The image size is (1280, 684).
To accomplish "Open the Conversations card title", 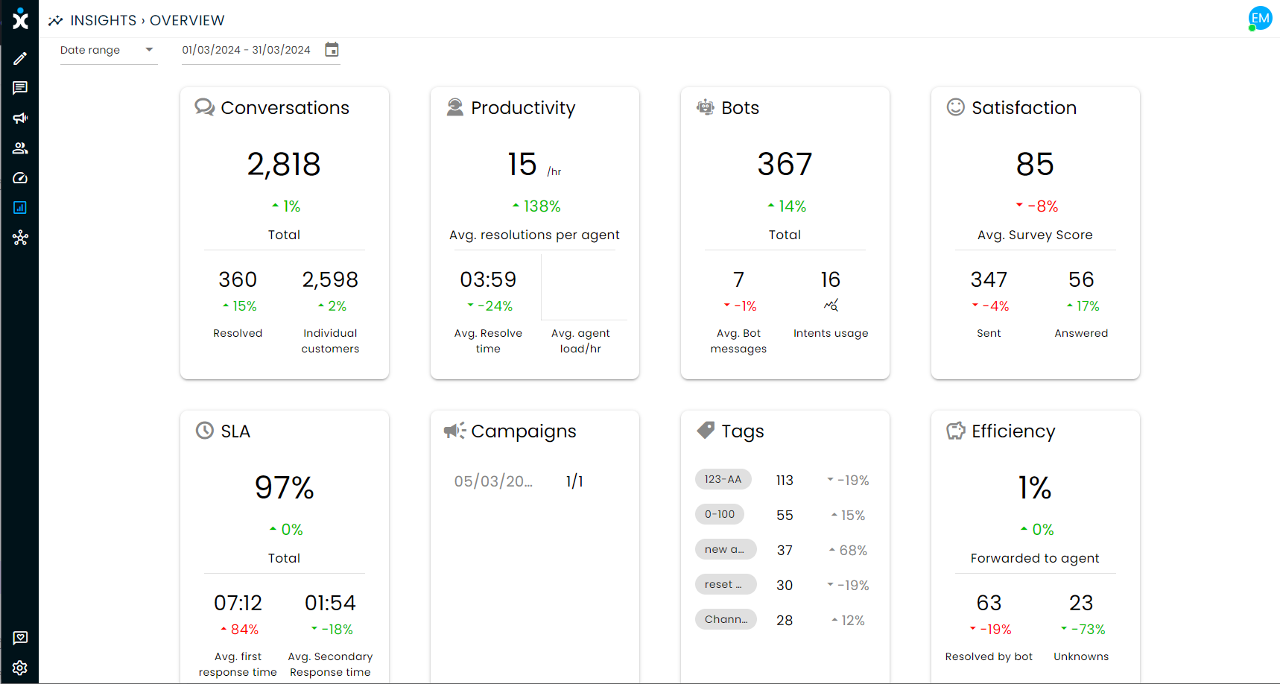I will pyautogui.click(x=285, y=107).
